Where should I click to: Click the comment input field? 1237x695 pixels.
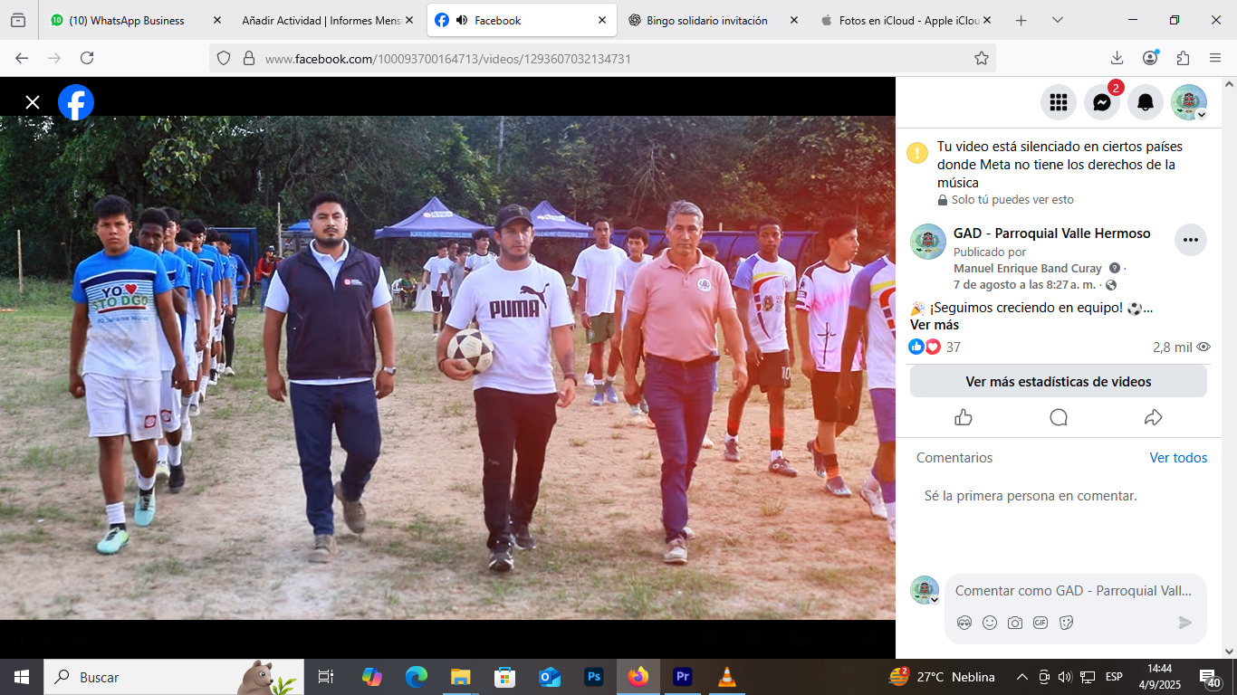click(x=1073, y=591)
